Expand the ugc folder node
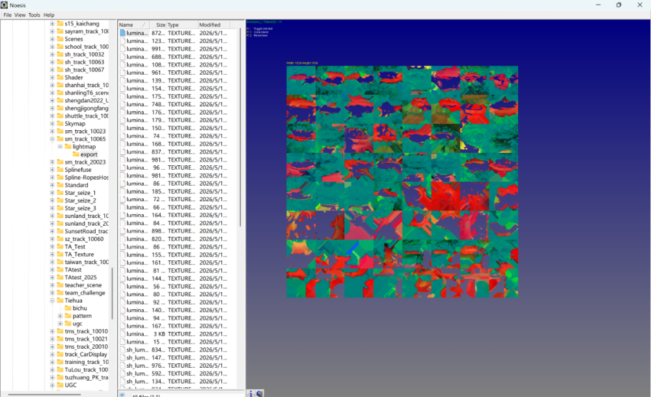This screenshot has height=397, width=651. pos(60,323)
